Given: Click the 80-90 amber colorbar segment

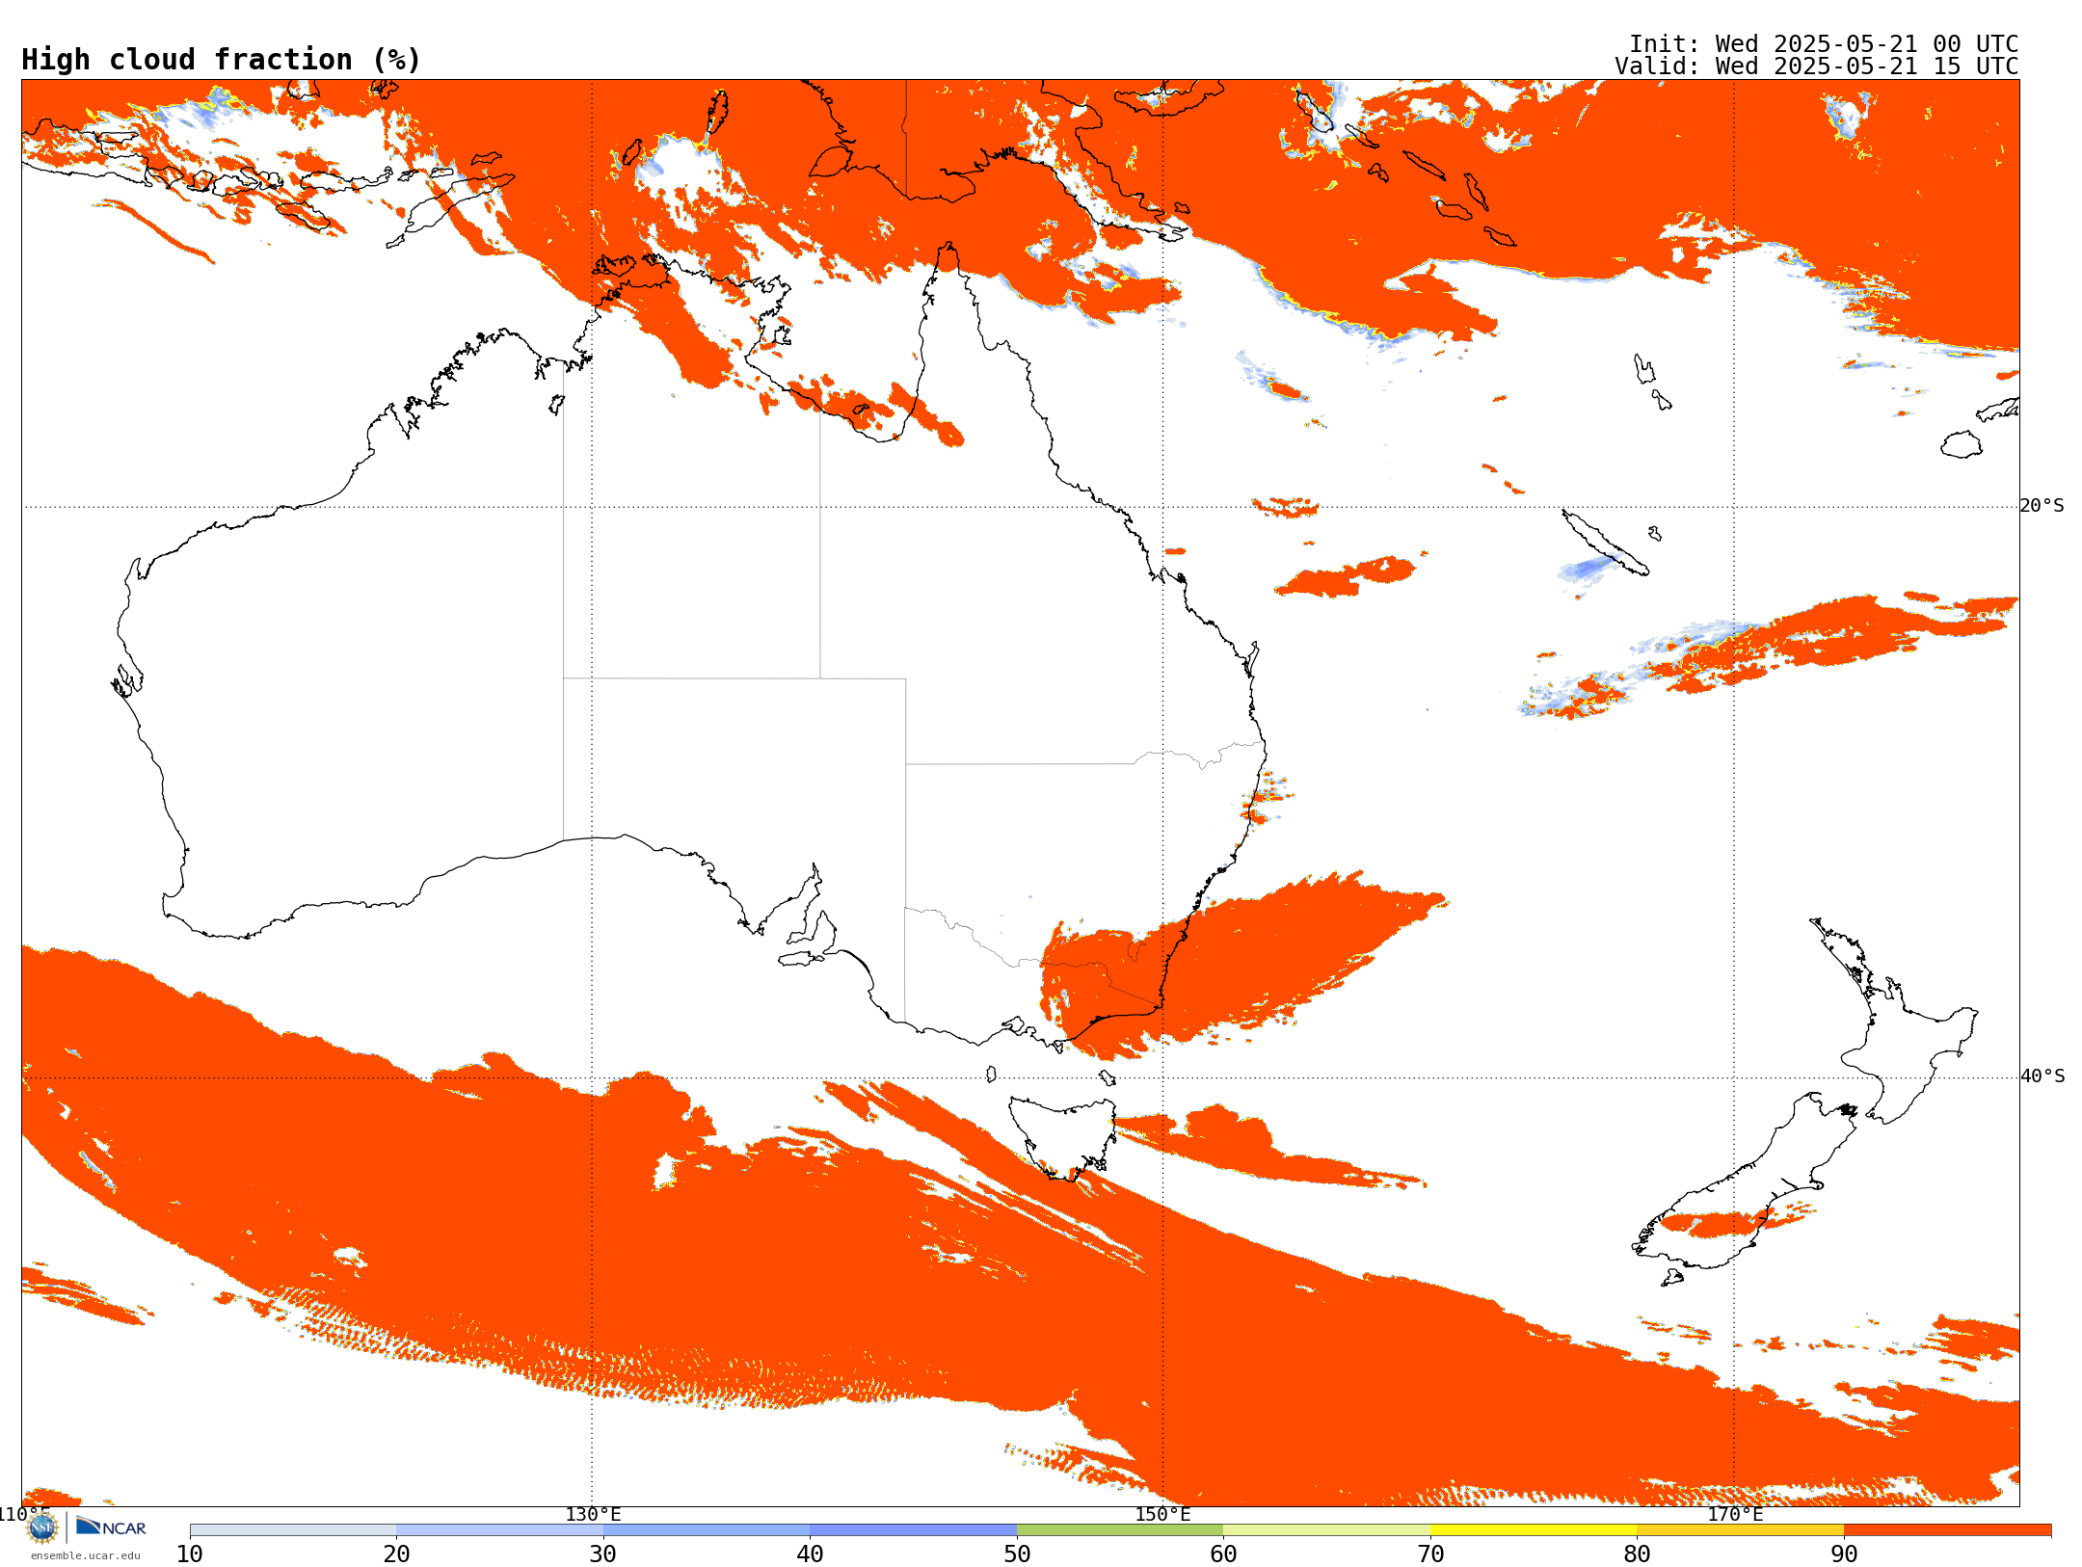Looking at the screenshot, I should 1740,1530.
